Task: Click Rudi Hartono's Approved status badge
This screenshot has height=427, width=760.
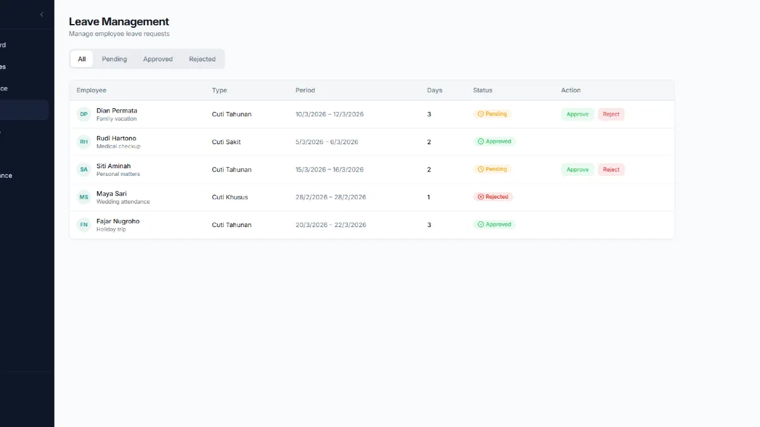Action: coord(494,142)
